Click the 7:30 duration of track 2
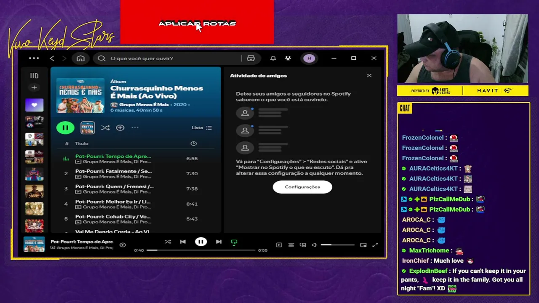 pyautogui.click(x=192, y=173)
